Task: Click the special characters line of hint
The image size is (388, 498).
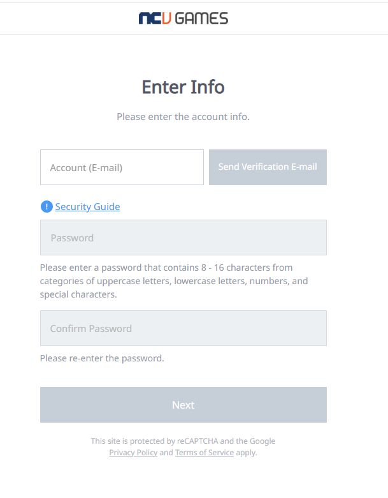Action: click(x=78, y=295)
